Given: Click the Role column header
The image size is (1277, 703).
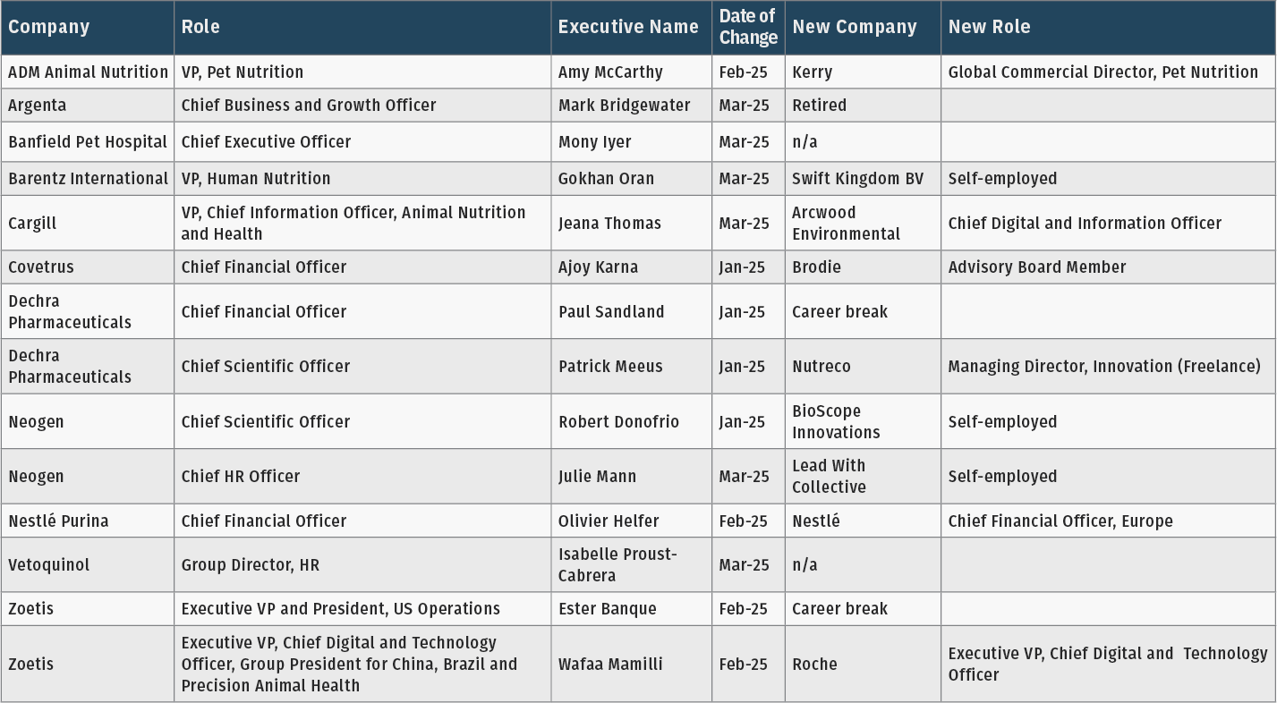Looking at the screenshot, I should pyautogui.click(x=200, y=27).
